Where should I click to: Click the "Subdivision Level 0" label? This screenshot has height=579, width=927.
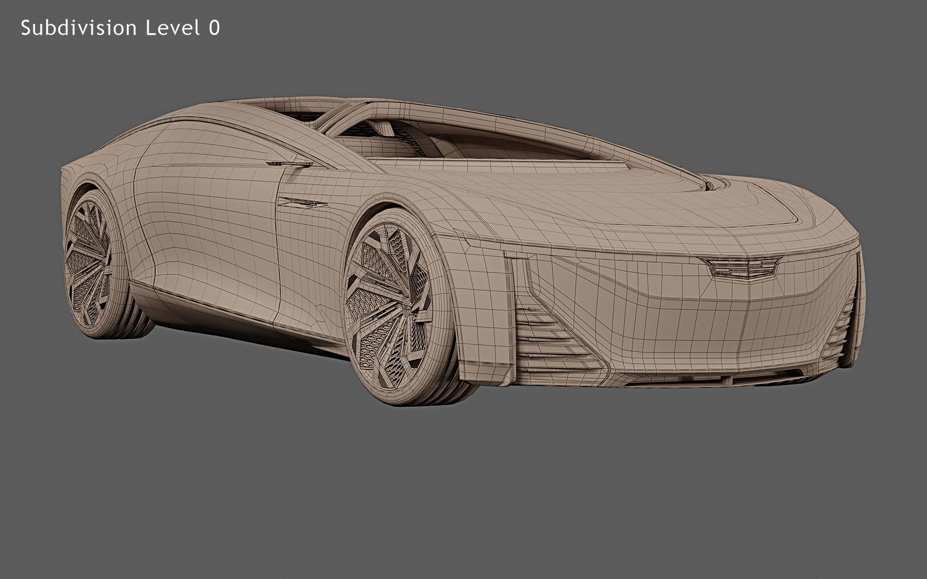tap(120, 28)
